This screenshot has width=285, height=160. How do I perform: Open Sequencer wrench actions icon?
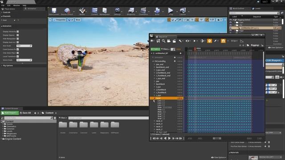point(180,41)
